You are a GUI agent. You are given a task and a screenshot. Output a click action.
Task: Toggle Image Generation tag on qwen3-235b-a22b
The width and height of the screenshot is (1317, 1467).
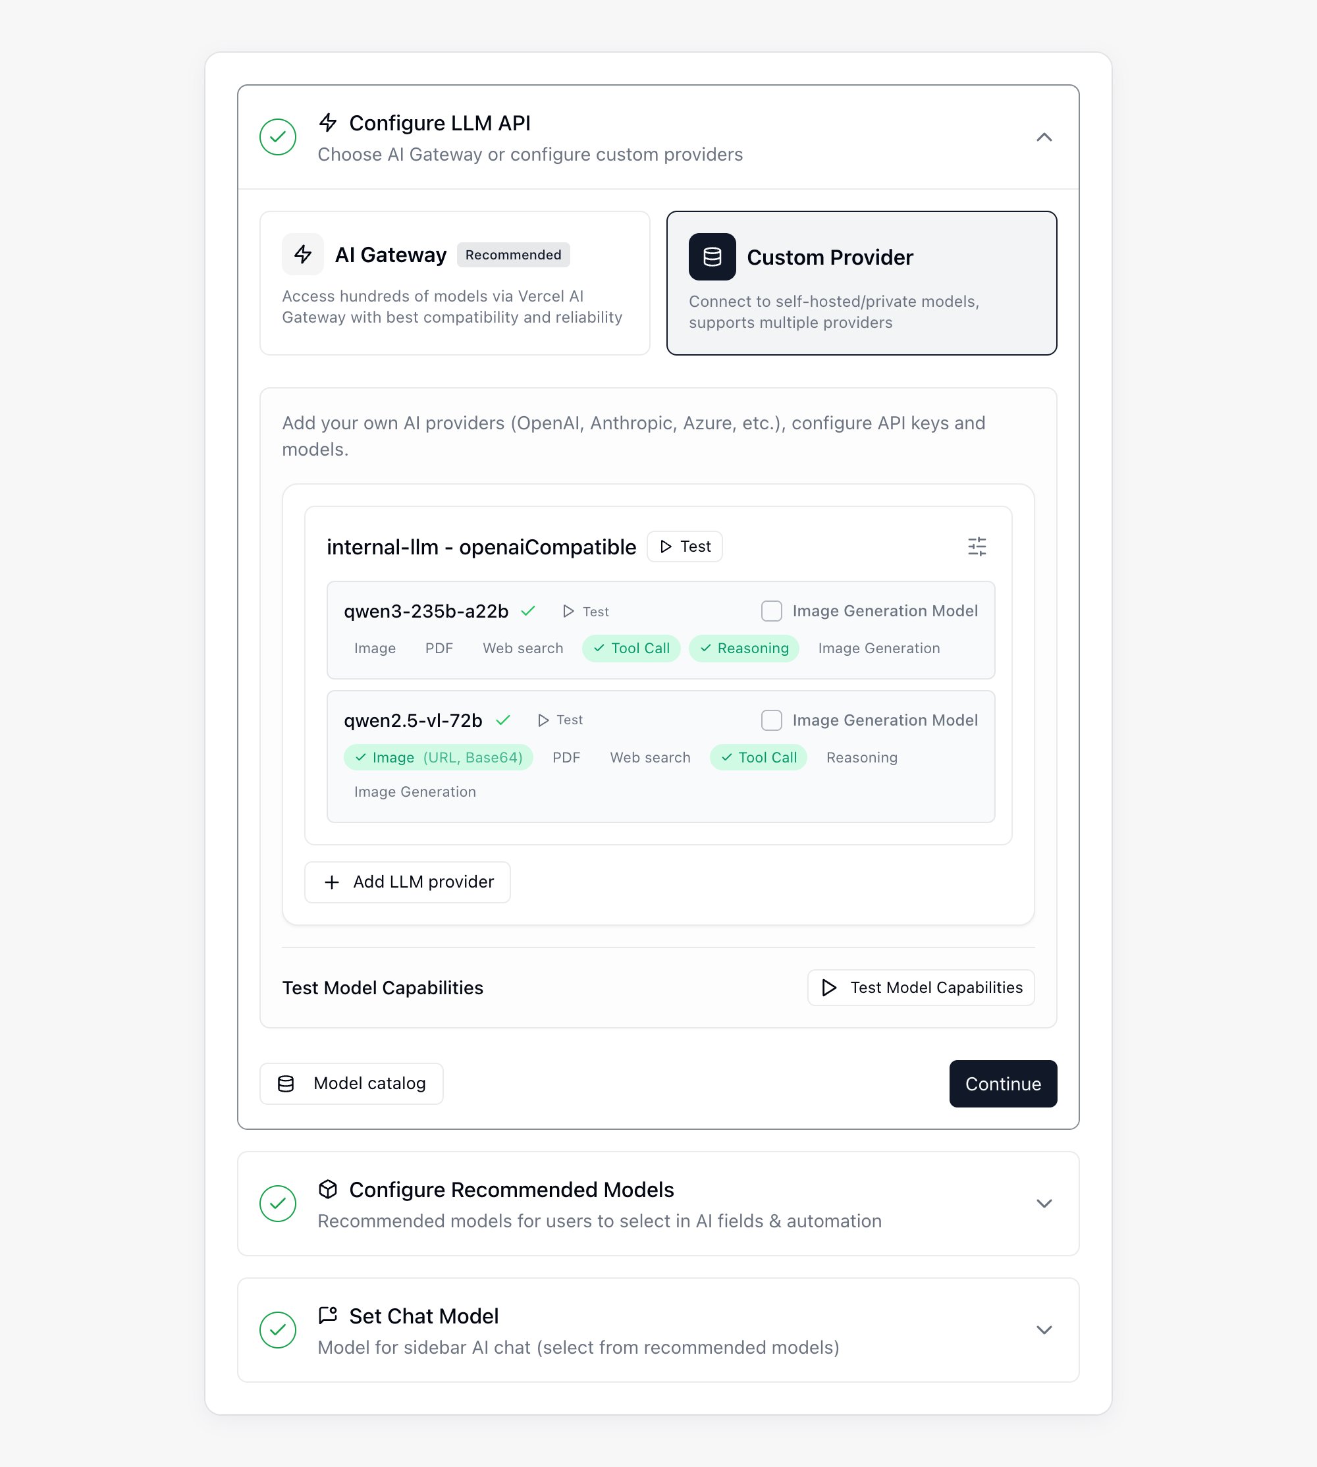879,648
